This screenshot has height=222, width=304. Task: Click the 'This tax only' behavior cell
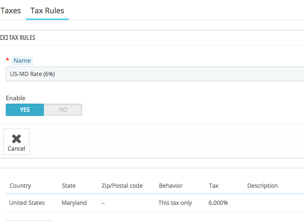175,203
